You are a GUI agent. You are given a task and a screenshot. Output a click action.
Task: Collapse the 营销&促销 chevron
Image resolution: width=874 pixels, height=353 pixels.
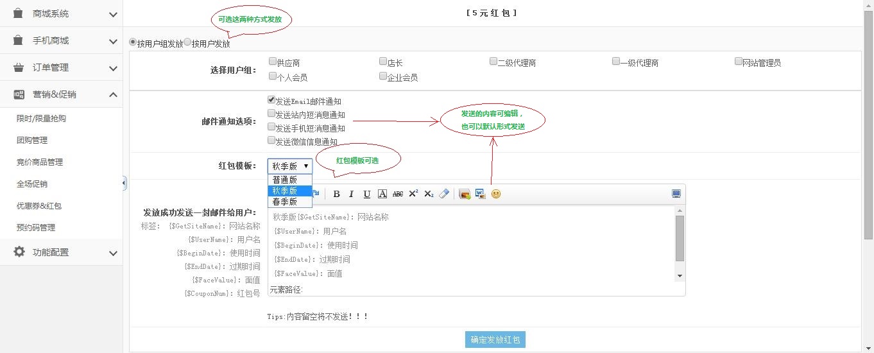(x=113, y=95)
